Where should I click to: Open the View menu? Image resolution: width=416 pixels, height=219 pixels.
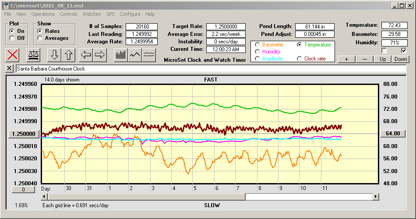(x=21, y=14)
